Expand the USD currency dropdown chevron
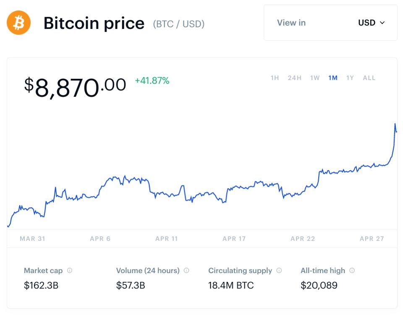Image resolution: width=403 pixels, height=315 pixels. (x=382, y=23)
